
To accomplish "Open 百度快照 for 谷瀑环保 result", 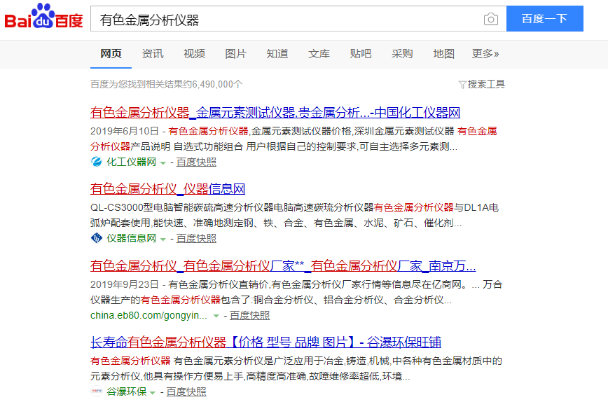I will [x=186, y=392].
